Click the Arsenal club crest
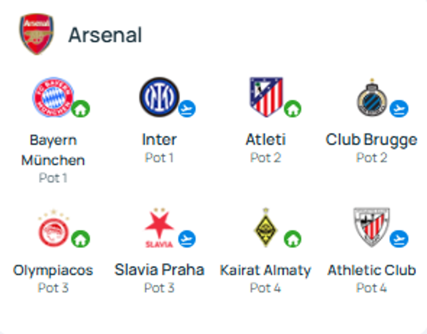Screen dimensions: 427x334 37,34
